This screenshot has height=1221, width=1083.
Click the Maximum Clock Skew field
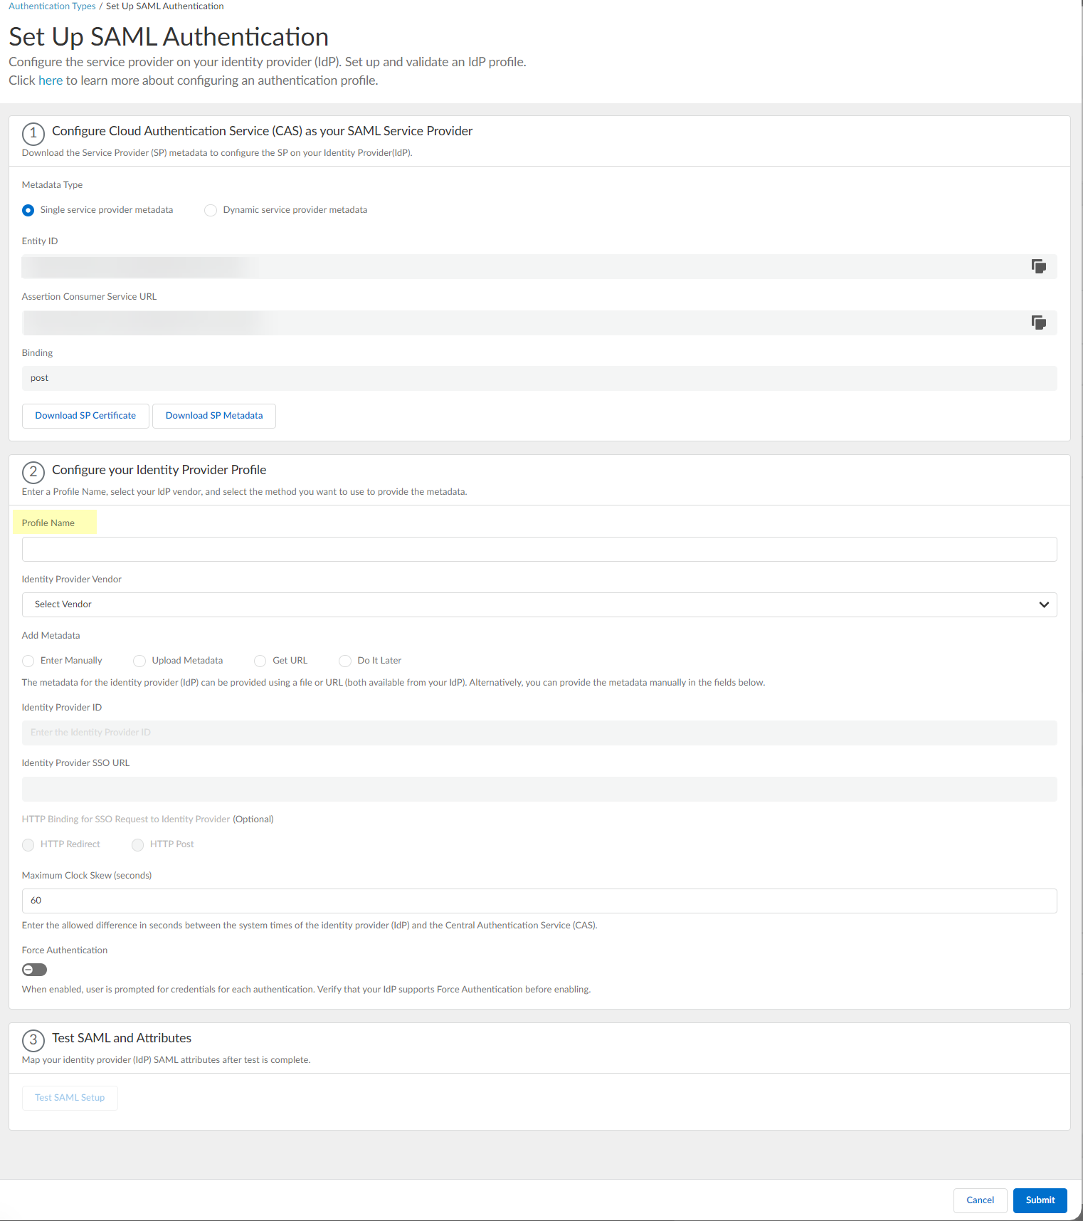[539, 901]
